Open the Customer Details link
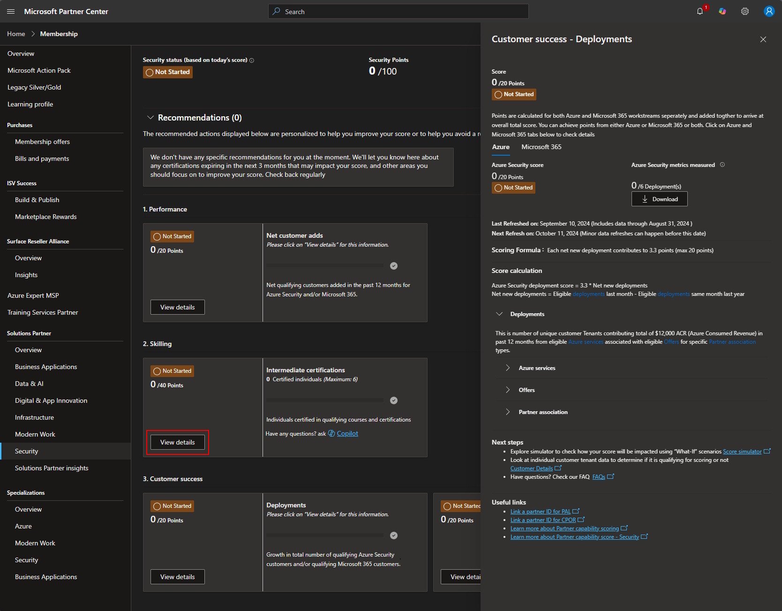Viewport: 782px width, 611px height. pos(532,468)
